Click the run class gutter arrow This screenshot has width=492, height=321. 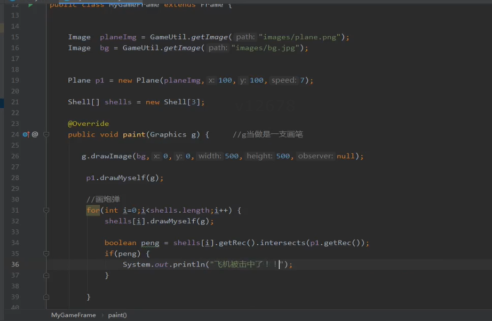pyautogui.click(x=30, y=5)
